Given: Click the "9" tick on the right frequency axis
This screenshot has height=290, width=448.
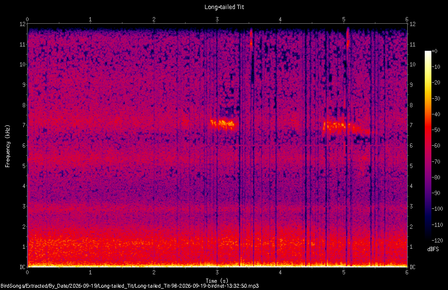Looking at the screenshot, I should pyautogui.click(x=411, y=85).
